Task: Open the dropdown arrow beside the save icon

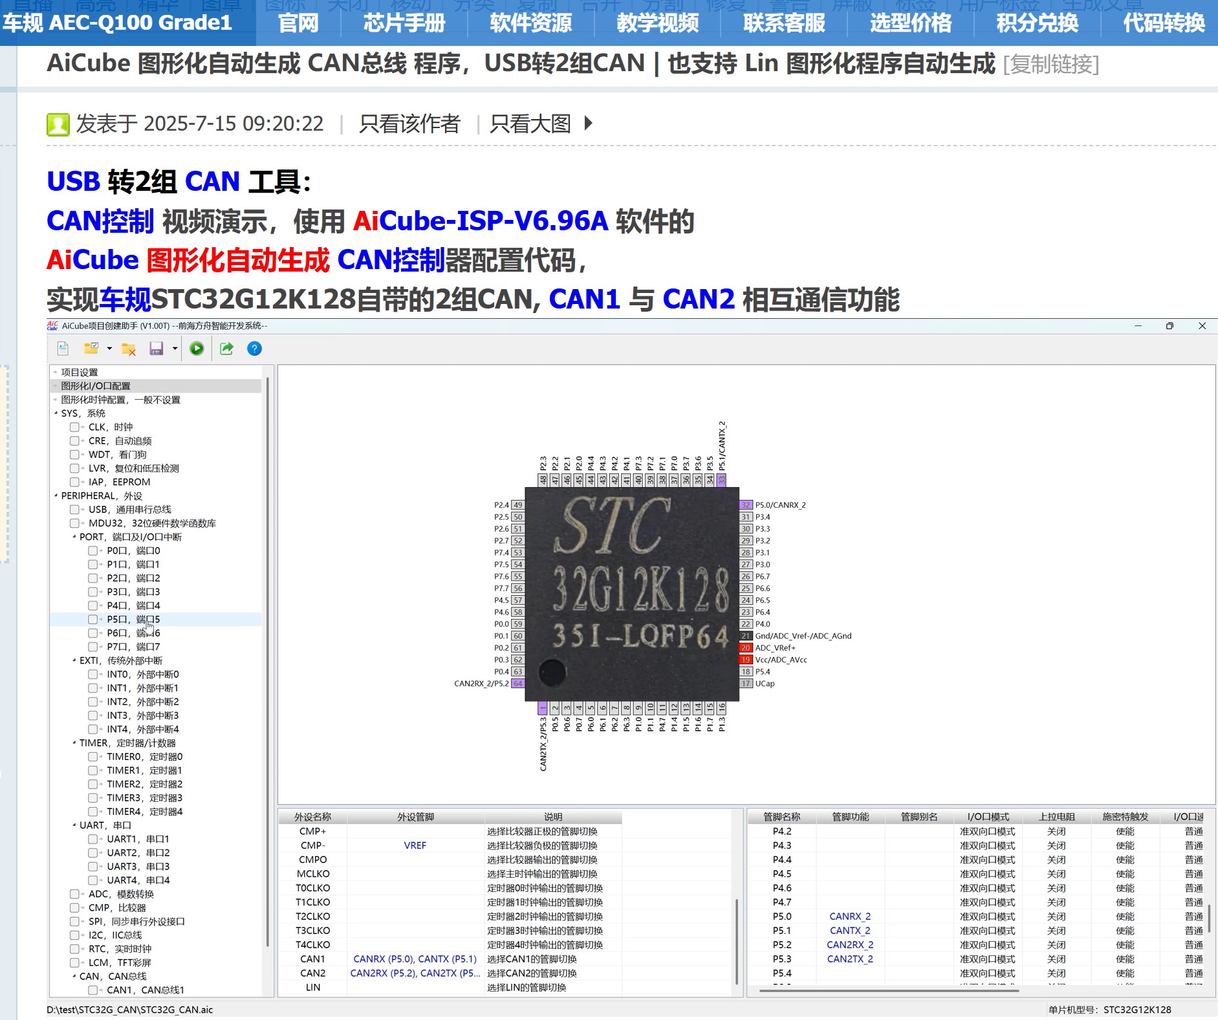Action: 175,349
